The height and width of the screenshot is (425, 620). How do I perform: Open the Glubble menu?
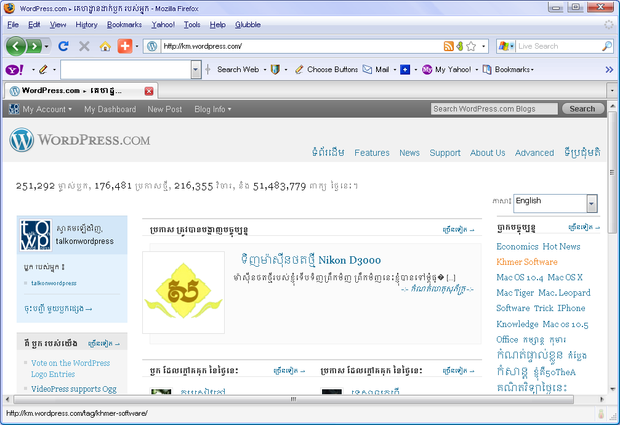click(248, 25)
